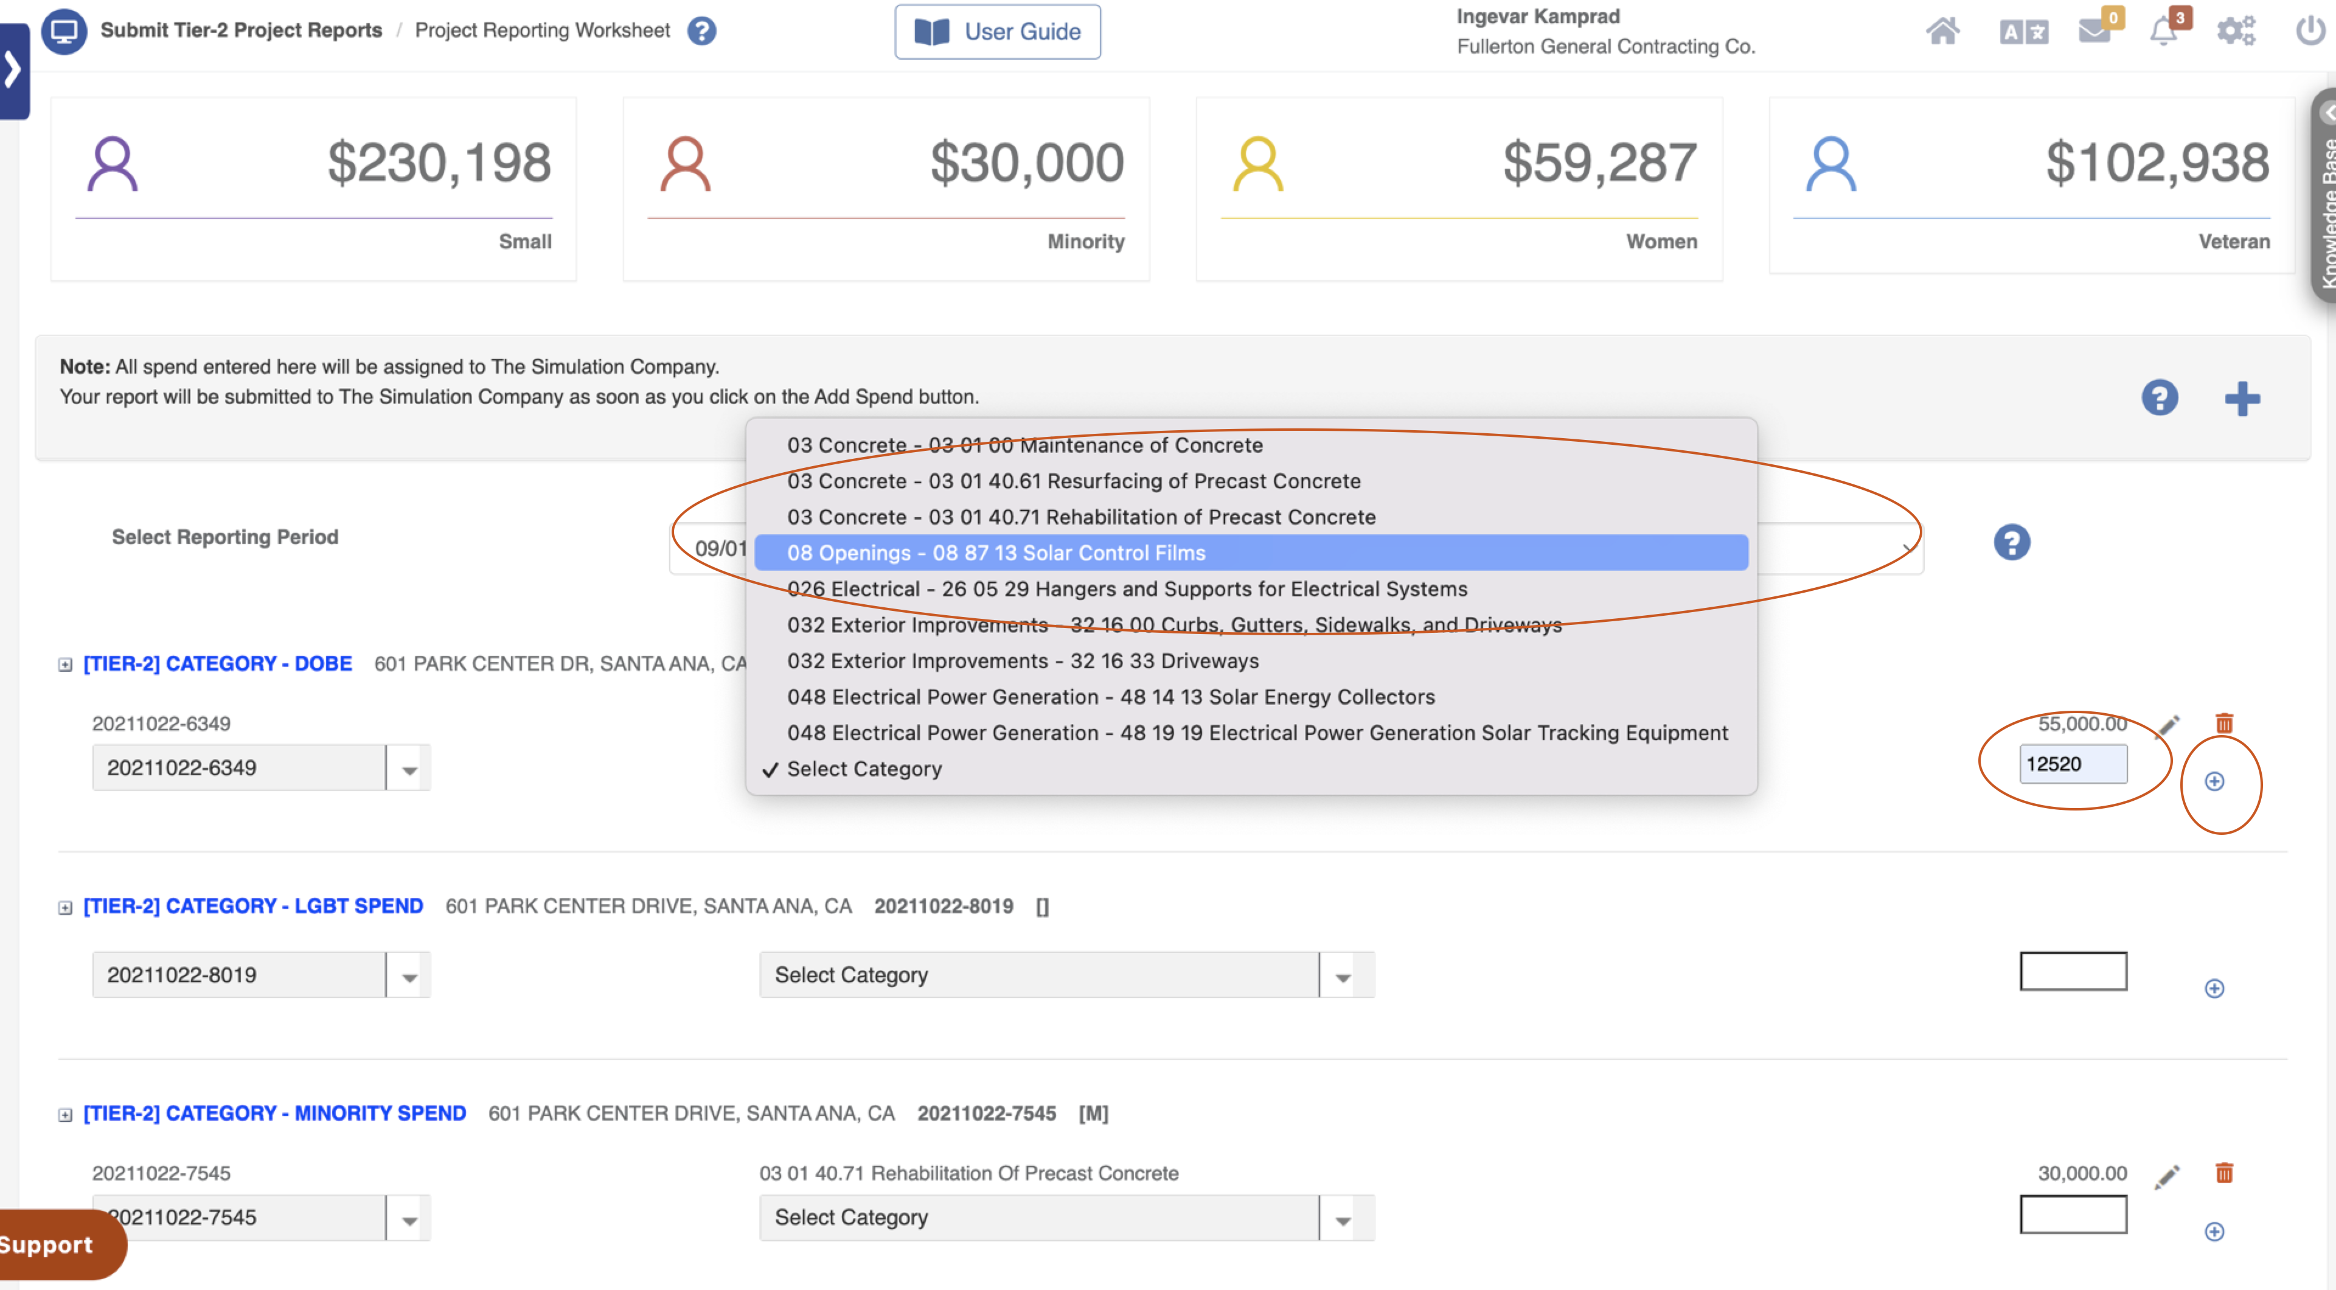Screen dimensions: 2336x1290
Task: Delete the 30,000.00 spend entry
Action: [2223, 1173]
